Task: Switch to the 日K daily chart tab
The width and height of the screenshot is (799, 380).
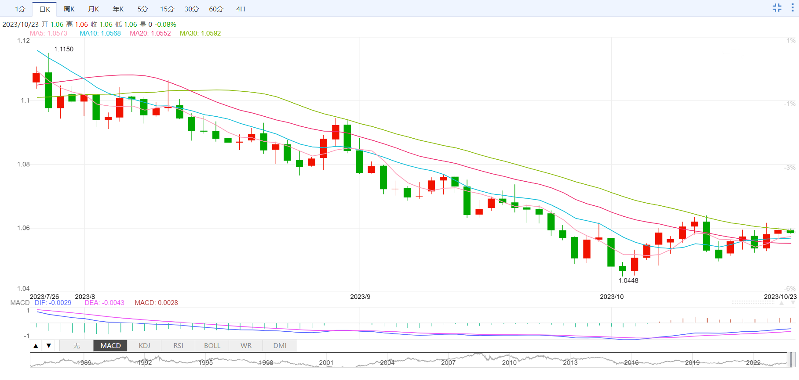Action: coord(44,9)
